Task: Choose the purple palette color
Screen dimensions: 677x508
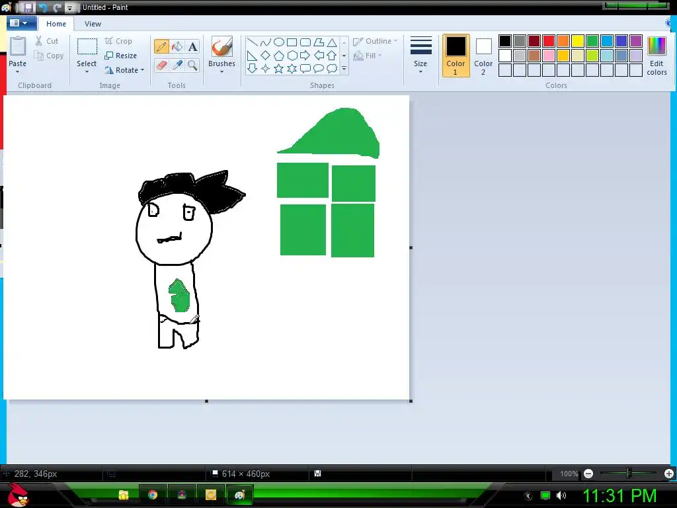Action: click(636, 41)
